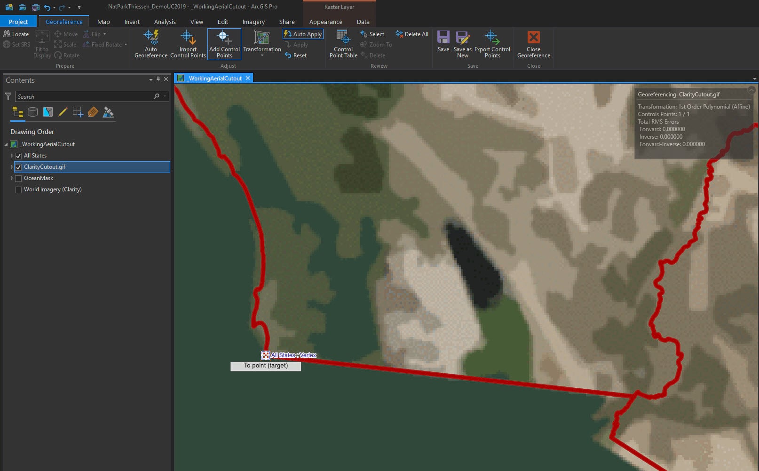Click the ribbon display options arrow right of the map tab bar

click(754, 79)
